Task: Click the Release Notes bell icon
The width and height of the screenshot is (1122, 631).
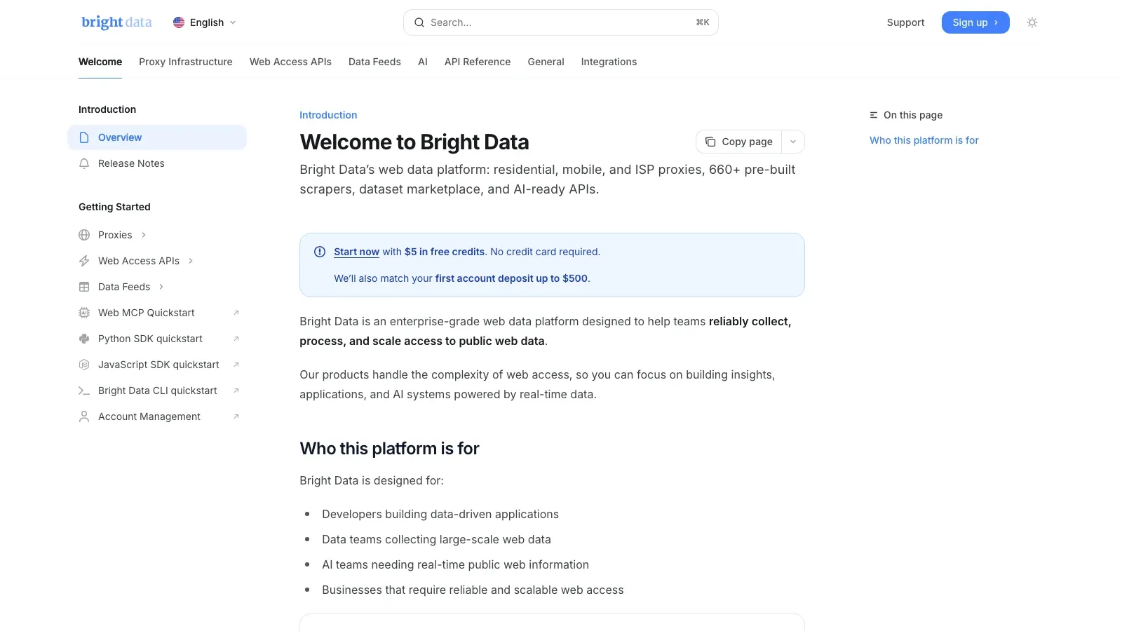Action: (84, 163)
